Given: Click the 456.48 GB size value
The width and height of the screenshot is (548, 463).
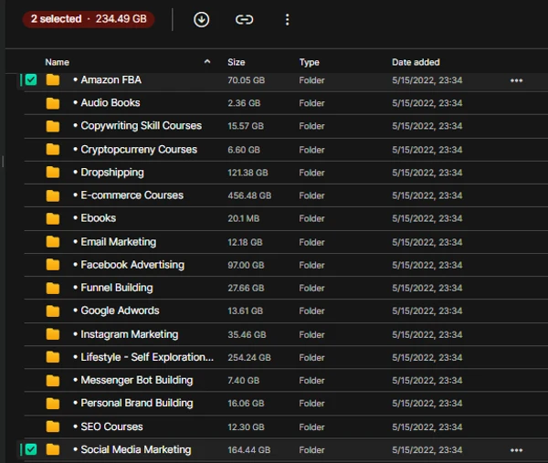Looking at the screenshot, I should click(x=249, y=195).
